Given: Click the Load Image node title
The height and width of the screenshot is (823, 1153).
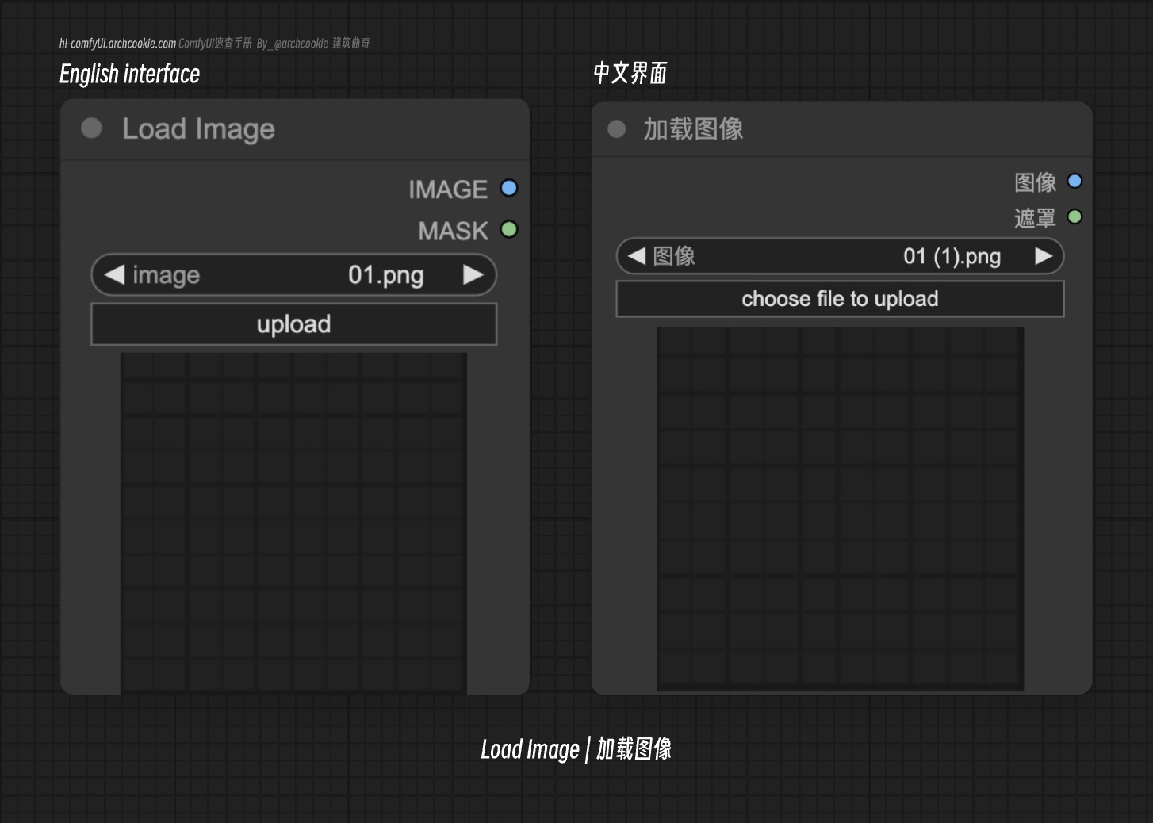Looking at the screenshot, I should click(198, 128).
